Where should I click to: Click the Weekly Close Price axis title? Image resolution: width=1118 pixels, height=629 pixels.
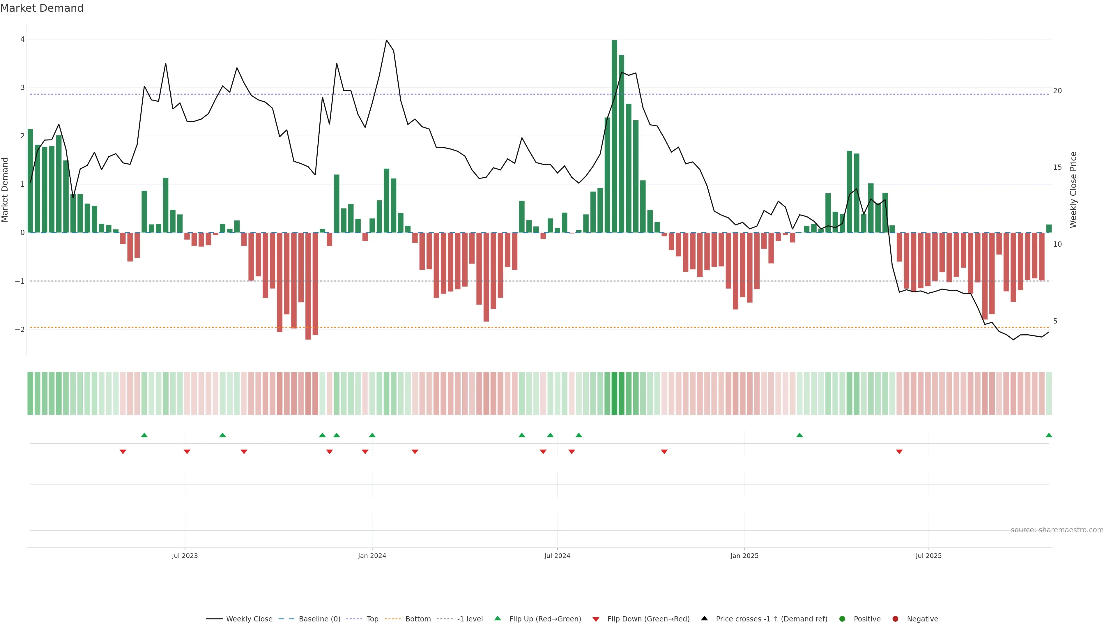click(x=1073, y=190)
